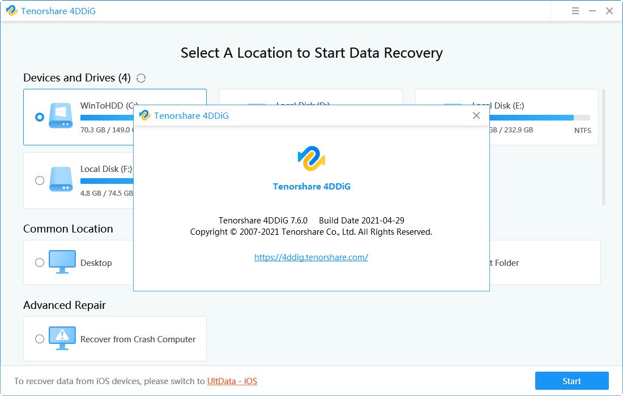Click the 'Common Location' heading
Screen dimensions: 623x396
[x=68, y=229]
